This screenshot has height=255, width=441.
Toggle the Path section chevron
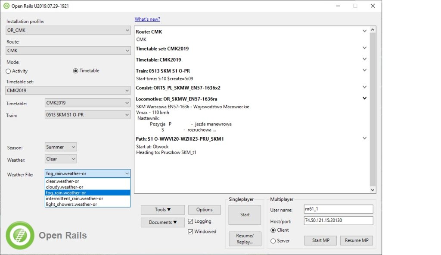(x=364, y=139)
